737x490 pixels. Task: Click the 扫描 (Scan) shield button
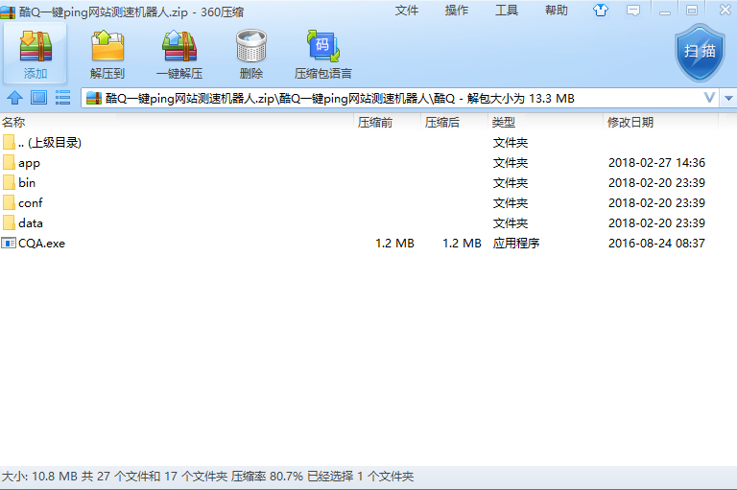(x=700, y=53)
